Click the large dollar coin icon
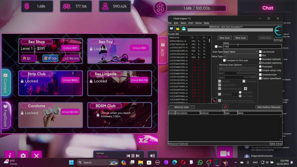 pos(160,8)
